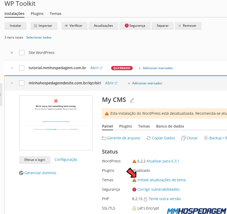Viewport: 227px width, 214px height.
Task: Collapse the minhahospedagemdesite.com.br/iqcrbiri row
Action: (x=12, y=83)
